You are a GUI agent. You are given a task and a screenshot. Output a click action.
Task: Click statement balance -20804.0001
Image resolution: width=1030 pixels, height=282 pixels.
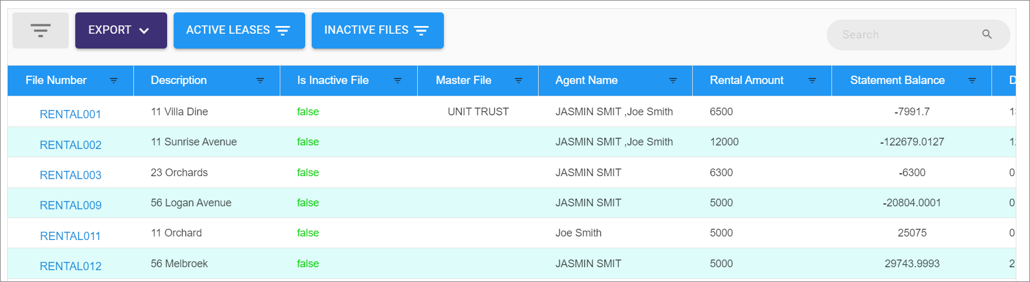(912, 203)
